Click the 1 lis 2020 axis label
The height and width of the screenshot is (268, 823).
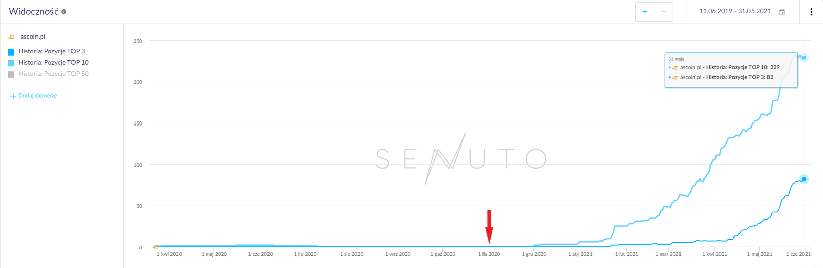pyautogui.click(x=489, y=254)
